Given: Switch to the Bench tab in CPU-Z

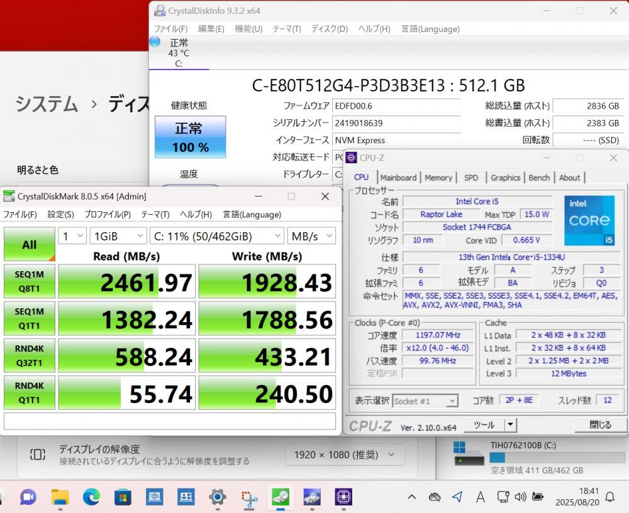Looking at the screenshot, I should 539,178.
